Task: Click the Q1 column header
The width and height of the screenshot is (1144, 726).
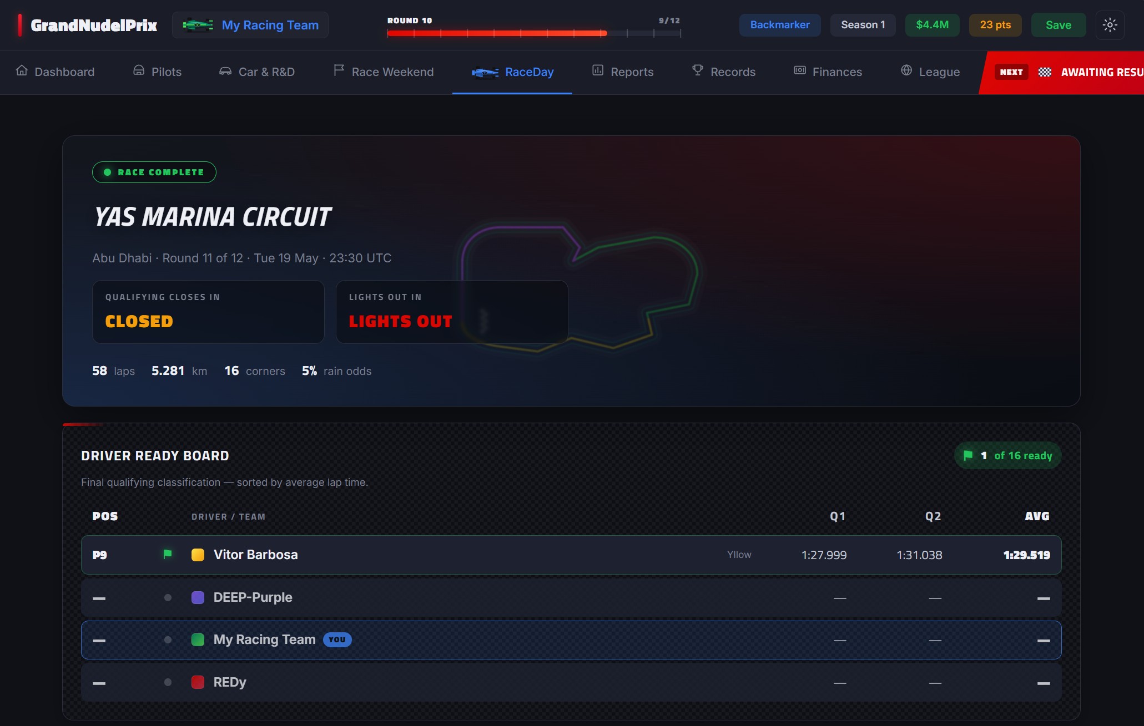Action: [x=838, y=516]
